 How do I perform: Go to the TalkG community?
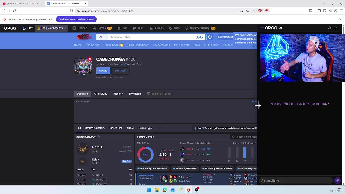(x=139, y=28)
